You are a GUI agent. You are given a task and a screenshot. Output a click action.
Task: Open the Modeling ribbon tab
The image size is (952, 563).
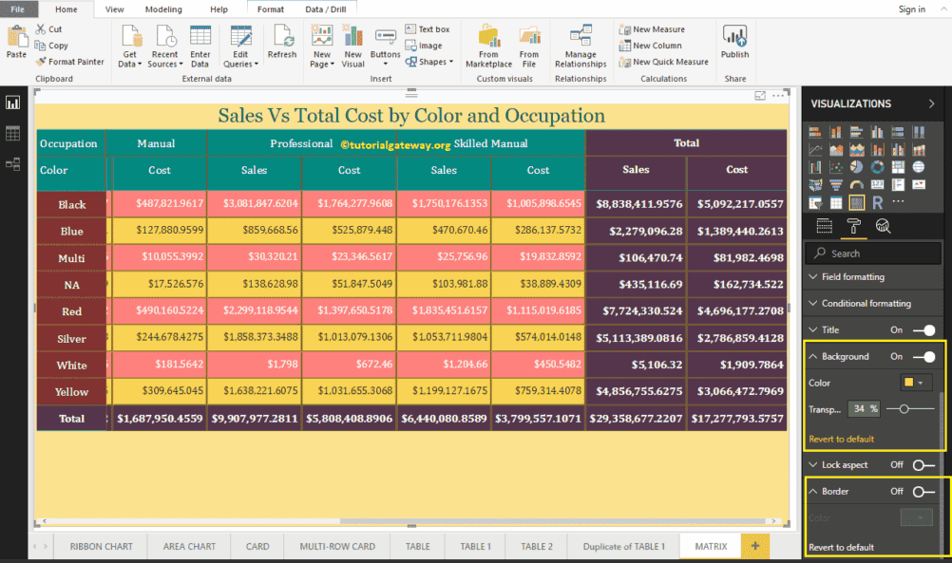[163, 9]
